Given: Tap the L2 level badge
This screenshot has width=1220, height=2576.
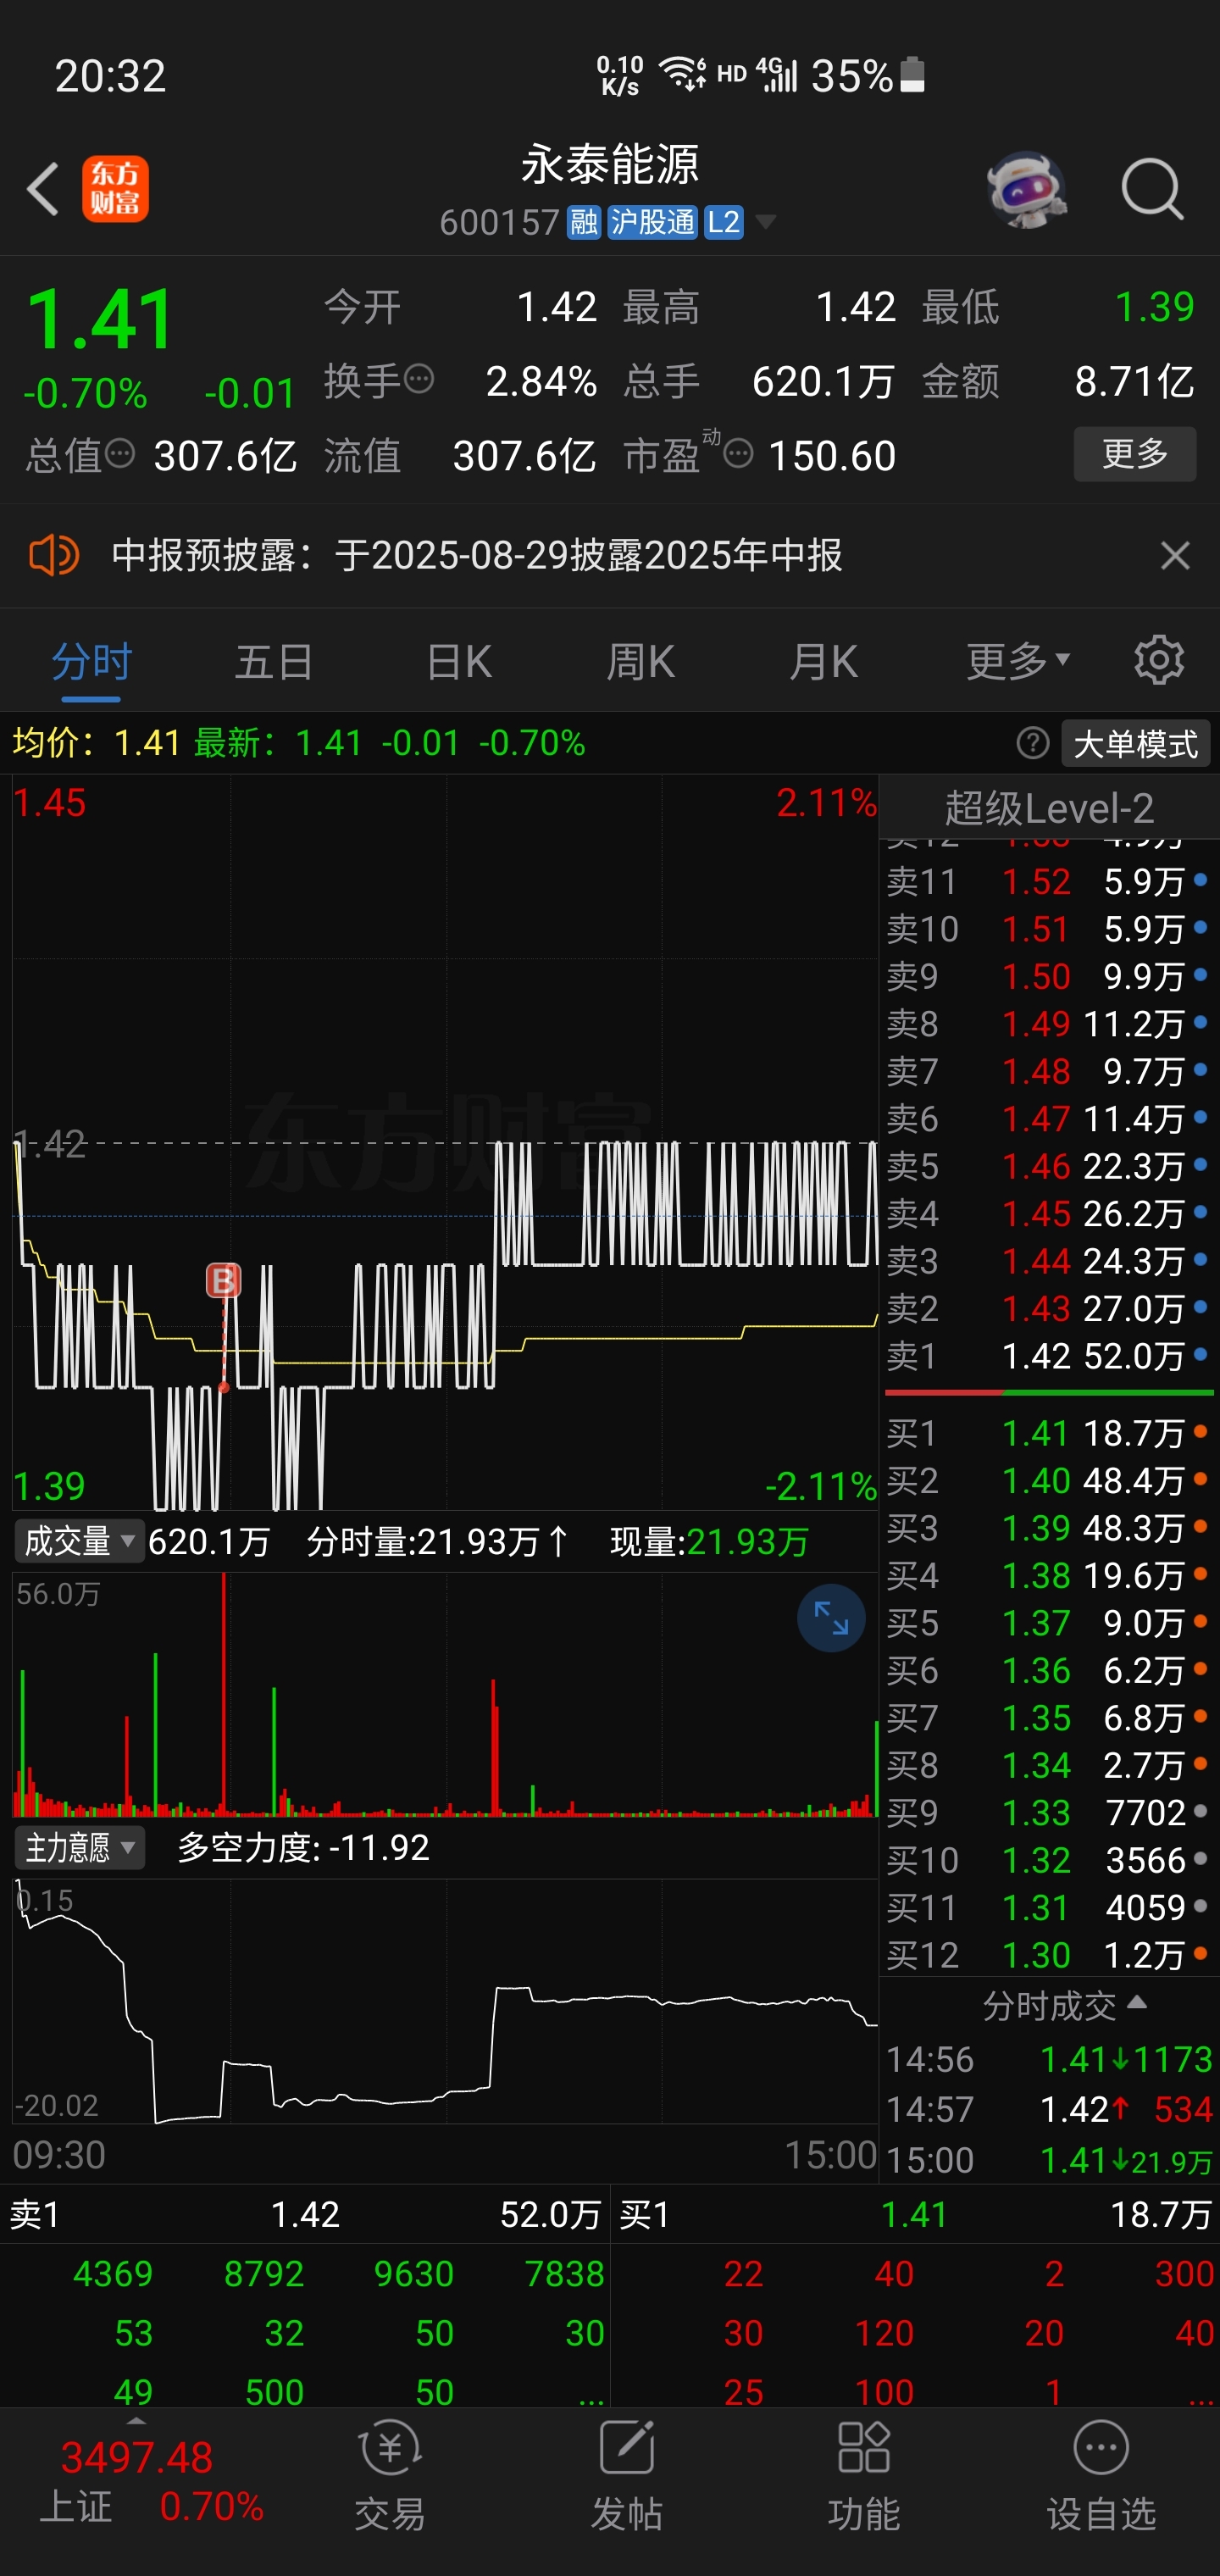Looking at the screenshot, I should pyautogui.click(x=723, y=222).
